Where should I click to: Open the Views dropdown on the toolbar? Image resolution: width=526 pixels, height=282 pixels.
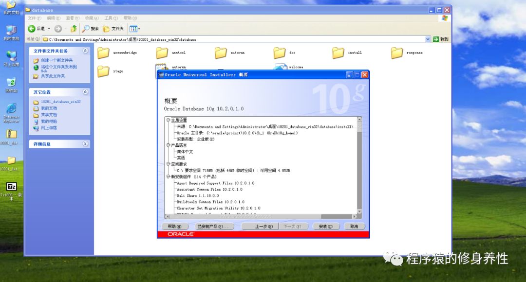(x=134, y=28)
